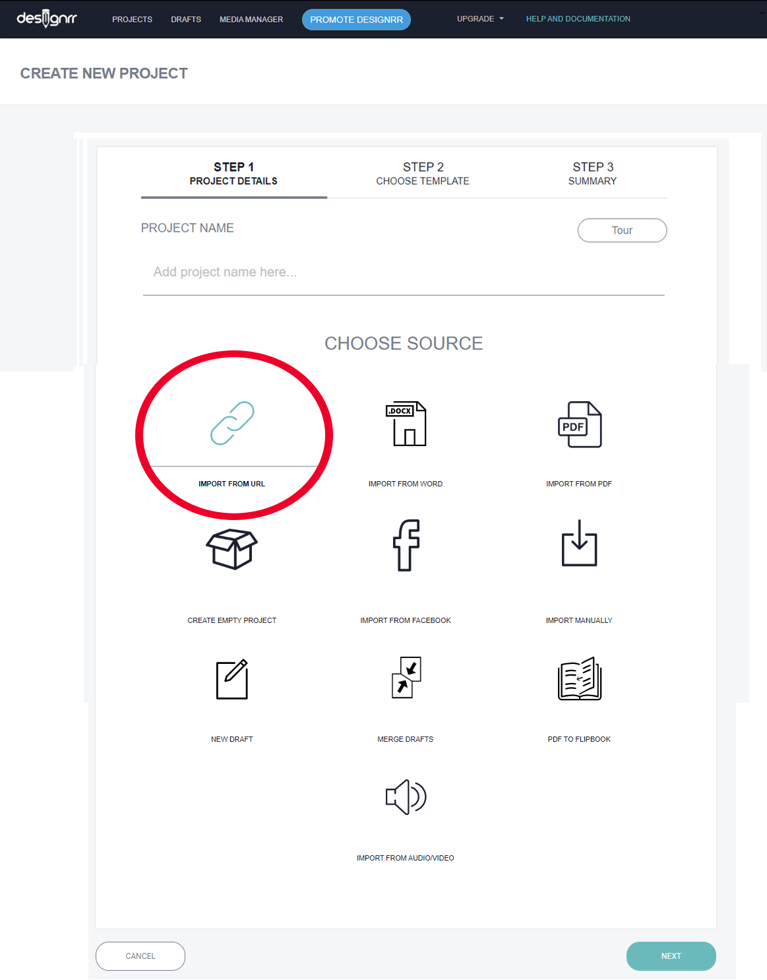
Task: Switch to Step 2 Choose Template tab
Action: [423, 174]
